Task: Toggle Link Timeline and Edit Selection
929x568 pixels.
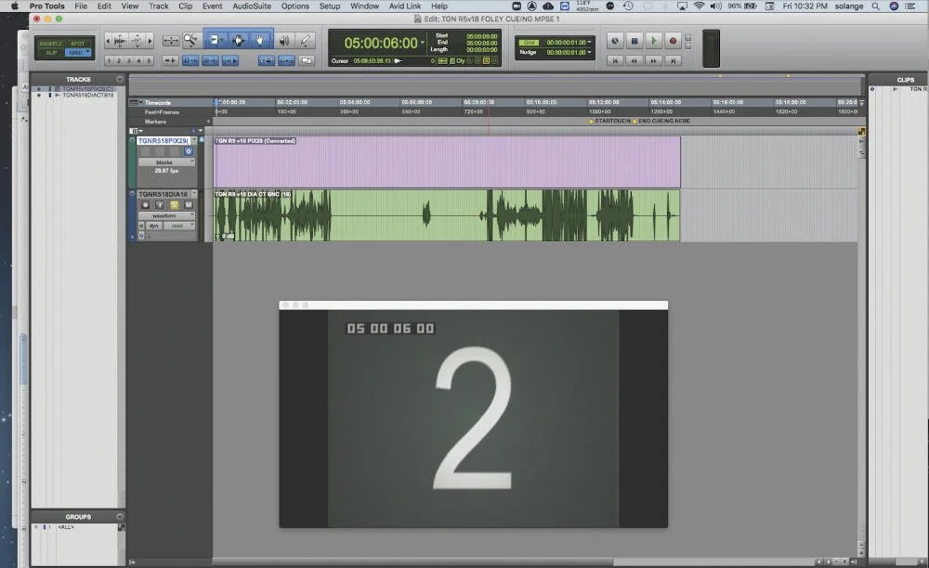Action: coord(190,60)
